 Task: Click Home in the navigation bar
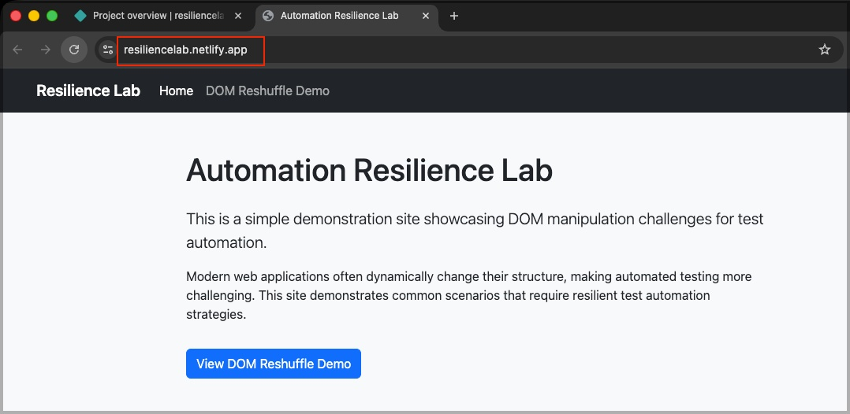coord(176,91)
